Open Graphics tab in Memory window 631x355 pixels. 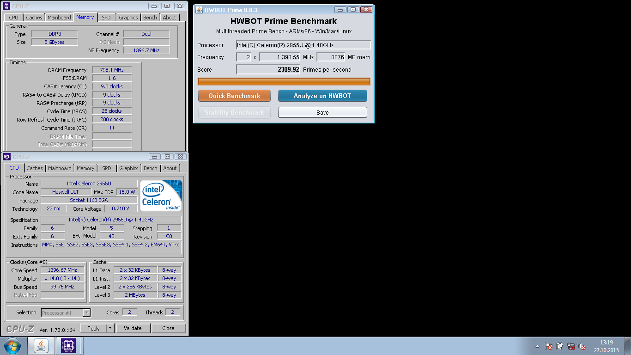click(x=128, y=18)
